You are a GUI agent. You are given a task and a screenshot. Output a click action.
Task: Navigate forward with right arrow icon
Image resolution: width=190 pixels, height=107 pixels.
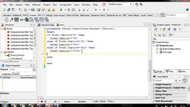(104, 10)
